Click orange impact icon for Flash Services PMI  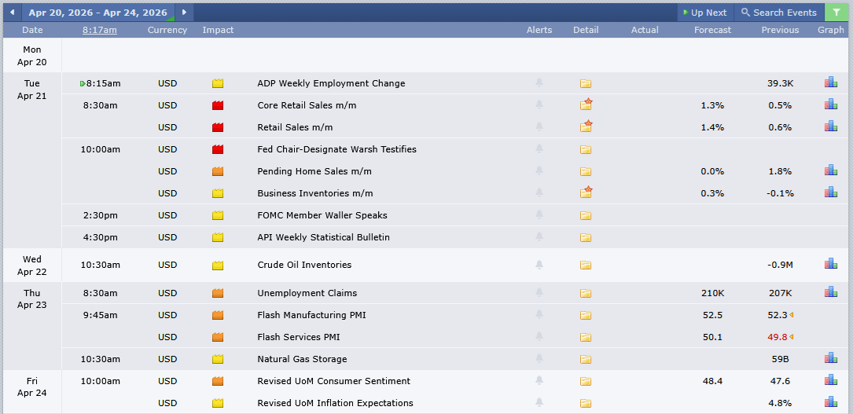[218, 337]
